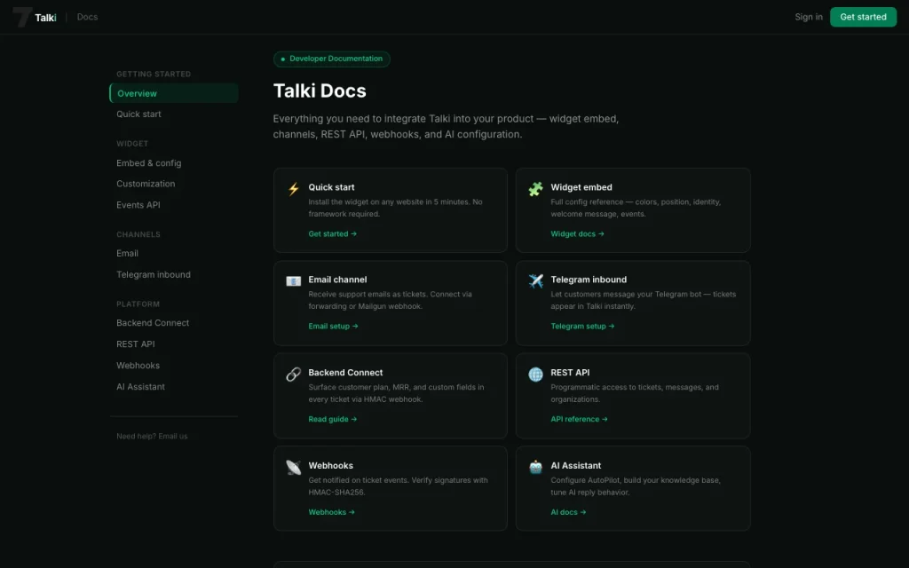Click the robot AI Assistant icon
909x568 pixels.
click(535, 467)
